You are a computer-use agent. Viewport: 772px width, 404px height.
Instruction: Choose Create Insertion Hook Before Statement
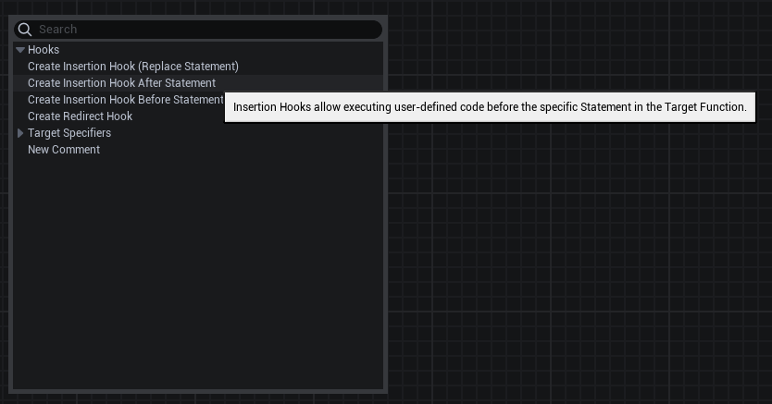point(126,100)
